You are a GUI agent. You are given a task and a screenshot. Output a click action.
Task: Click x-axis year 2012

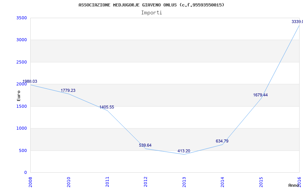coord(145,182)
